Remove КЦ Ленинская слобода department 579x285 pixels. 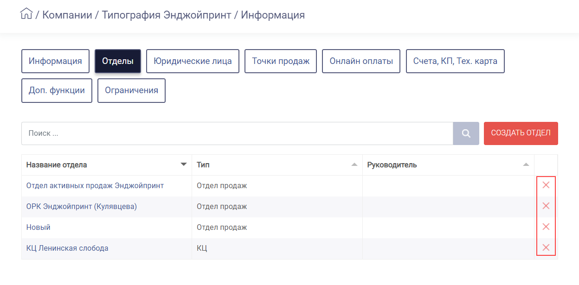tap(546, 248)
